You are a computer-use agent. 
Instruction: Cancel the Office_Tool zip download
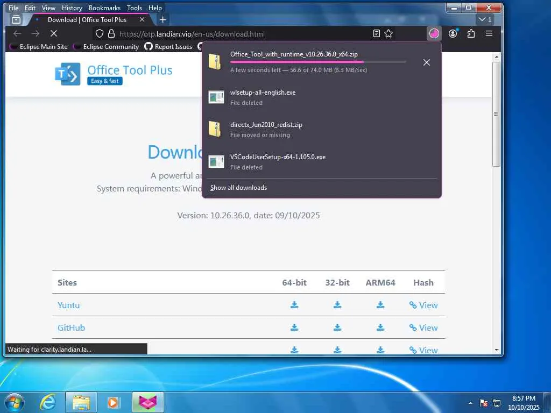tap(426, 62)
